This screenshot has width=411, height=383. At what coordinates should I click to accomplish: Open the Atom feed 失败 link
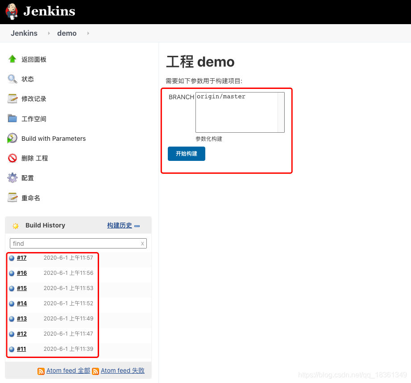click(122, 370)
